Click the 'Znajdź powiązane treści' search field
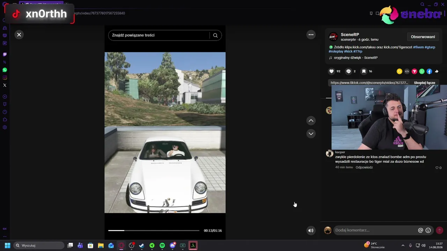The height and width of the screenshot is (251, 447). [159, 35]
